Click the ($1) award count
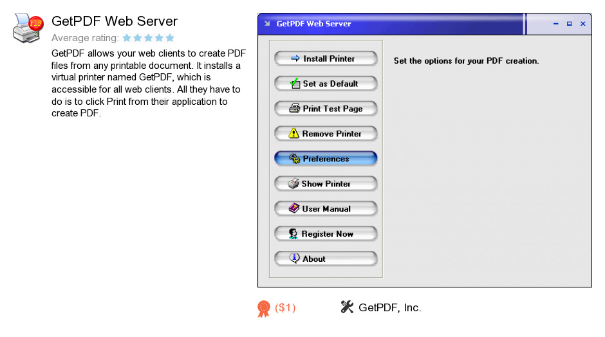Screen dimensions: 605x337 285,307
